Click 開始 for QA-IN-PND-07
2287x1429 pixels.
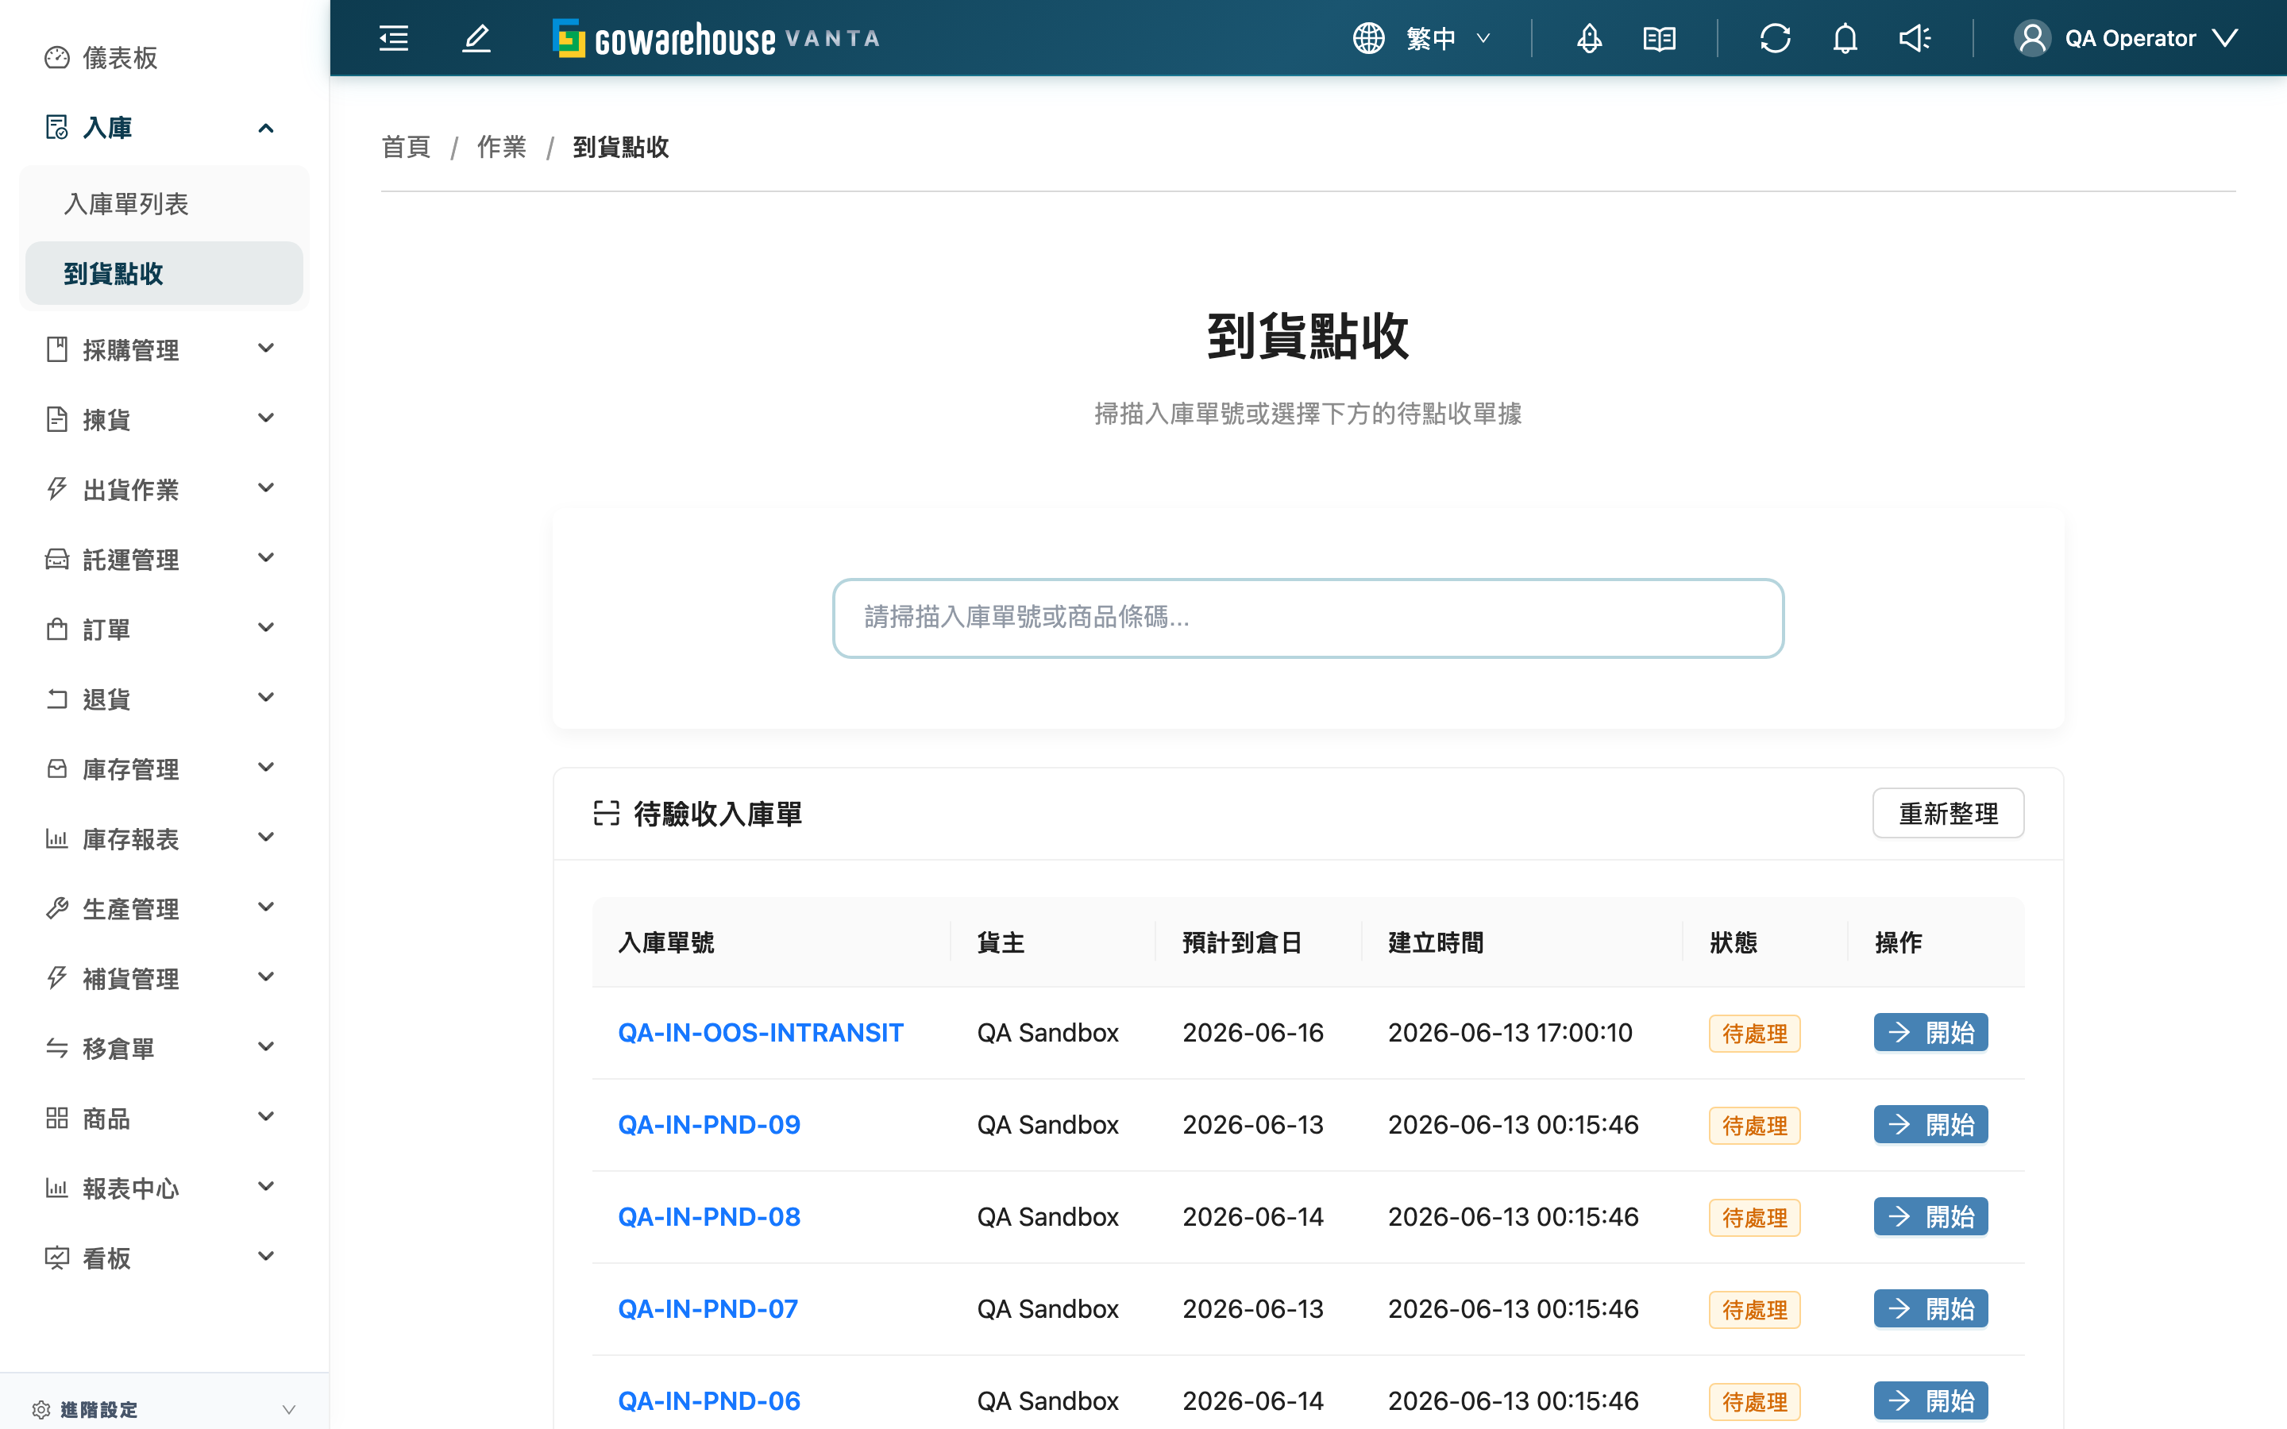coord(1930,1309)
